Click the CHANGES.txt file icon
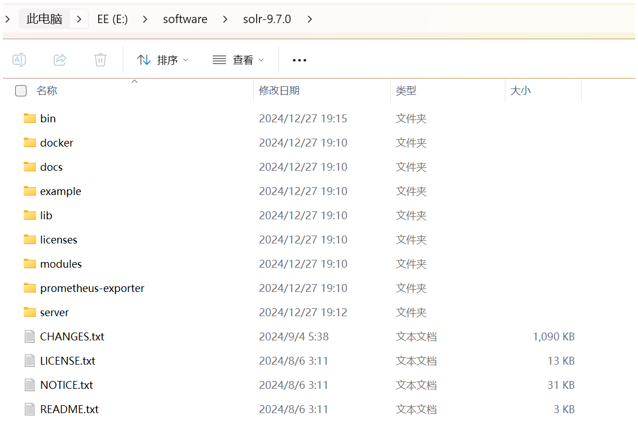Image resolution: width=638 pixels, height=430 pixels. (30, 336)
